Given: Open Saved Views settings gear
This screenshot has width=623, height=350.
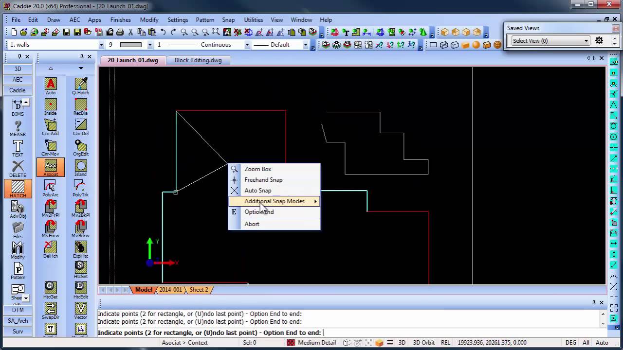Looking at the screenshot, I should [599, 41].
